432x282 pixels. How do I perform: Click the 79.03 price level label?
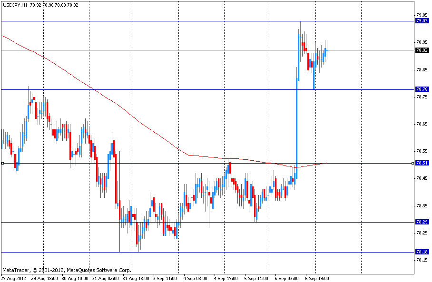[x=422, y=21]
